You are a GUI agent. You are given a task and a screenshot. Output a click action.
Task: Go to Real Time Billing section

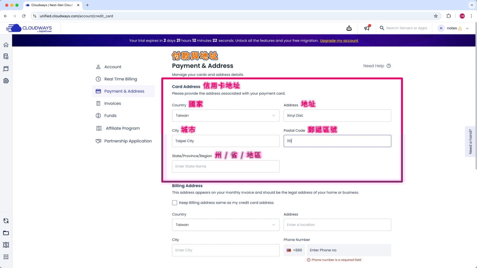point(120,79)
